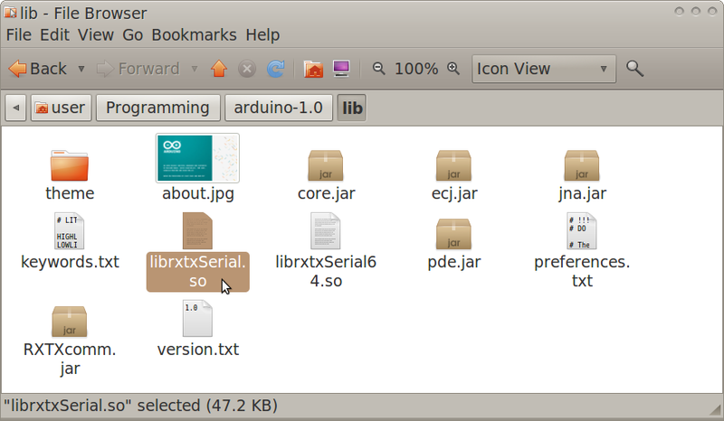Click the status bar selection text
This screenshot has height=421, width=724.
pyautogui.click(x=141, y=406)
